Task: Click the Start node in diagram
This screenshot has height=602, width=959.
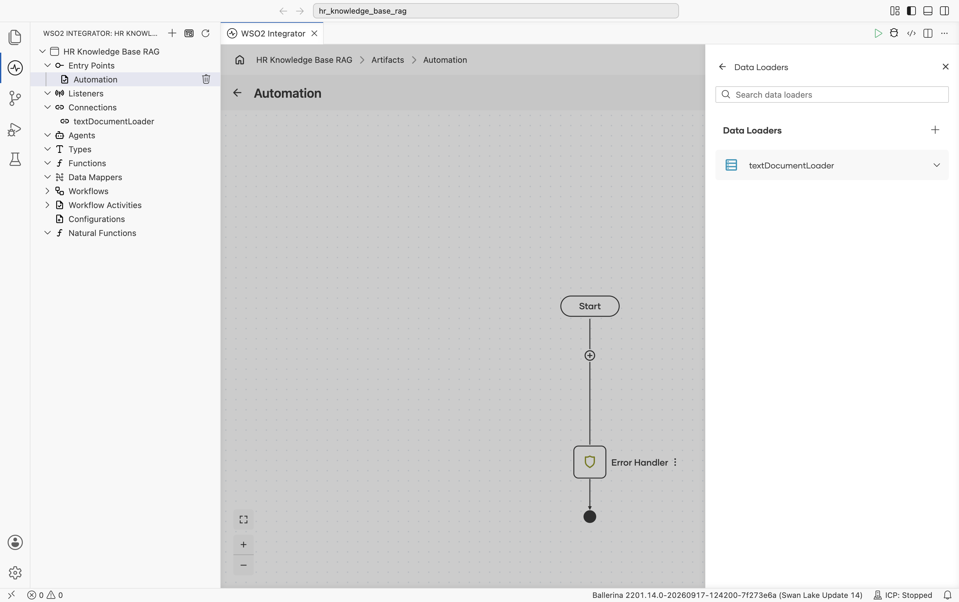Action: pos(590,306)
